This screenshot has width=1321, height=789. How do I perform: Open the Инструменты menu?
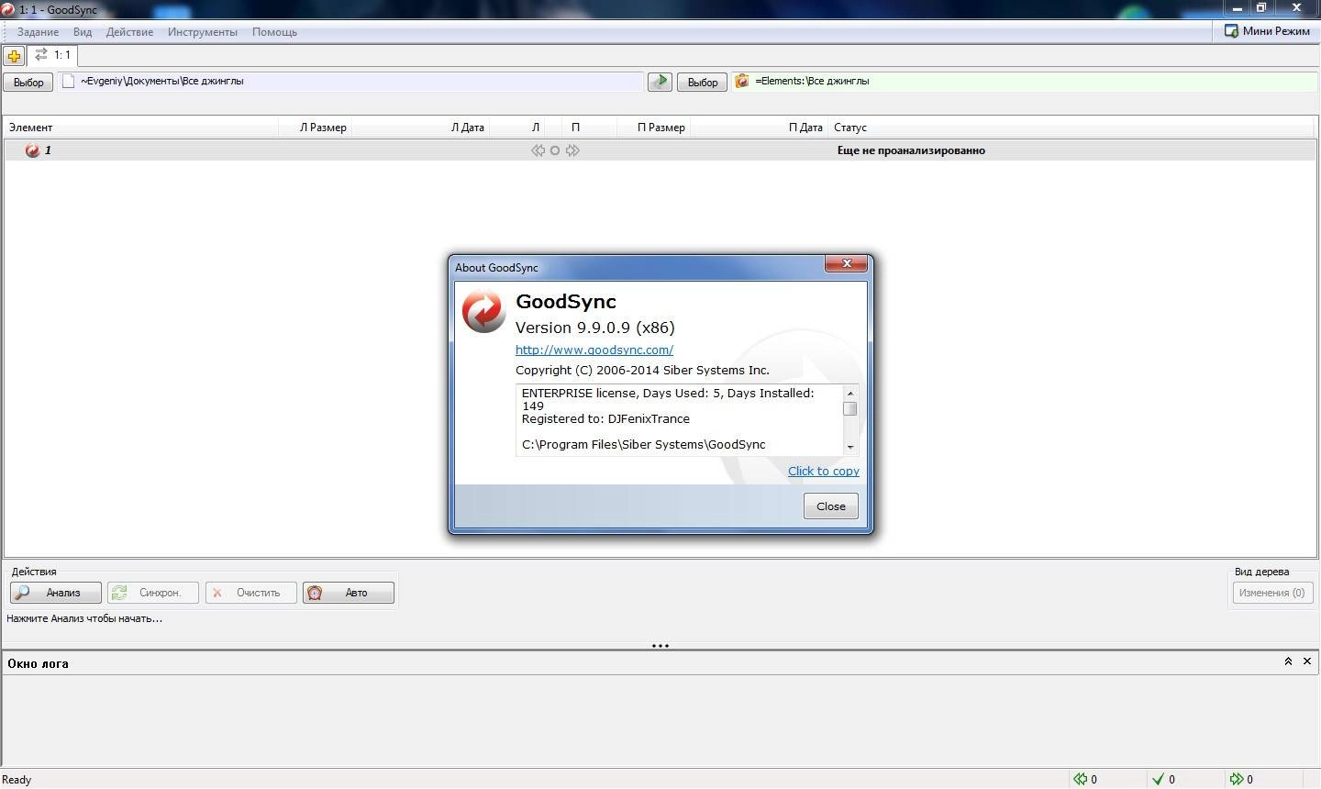click(x=203, y=32)
